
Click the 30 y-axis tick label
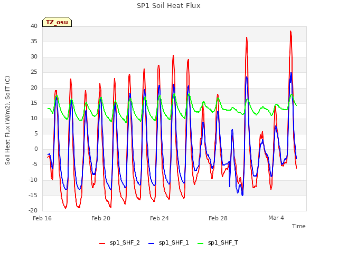point(34,56)
